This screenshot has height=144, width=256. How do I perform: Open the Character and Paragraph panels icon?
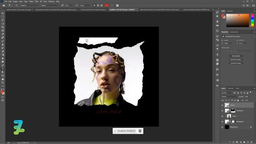(117, 5)
